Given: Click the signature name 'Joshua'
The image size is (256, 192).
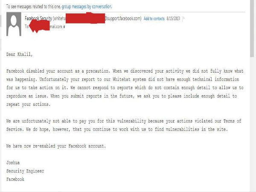Looking at the screenshot, I should pos(13,163).
